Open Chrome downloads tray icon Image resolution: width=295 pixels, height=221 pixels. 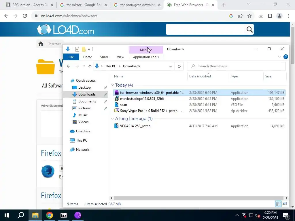[261, 16]
